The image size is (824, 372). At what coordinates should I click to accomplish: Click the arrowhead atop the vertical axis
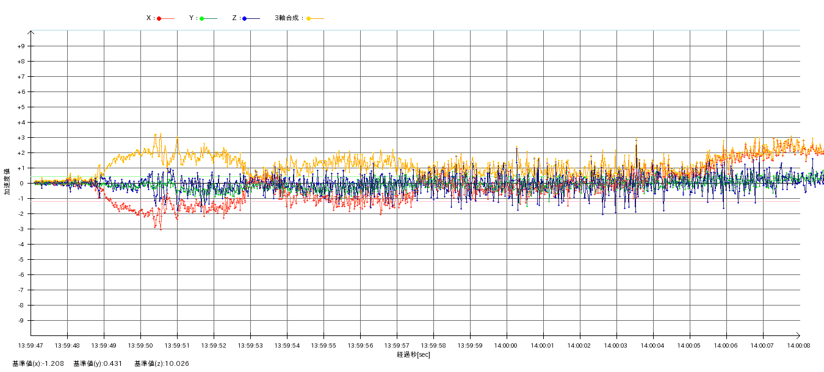[x=31, y=32]
